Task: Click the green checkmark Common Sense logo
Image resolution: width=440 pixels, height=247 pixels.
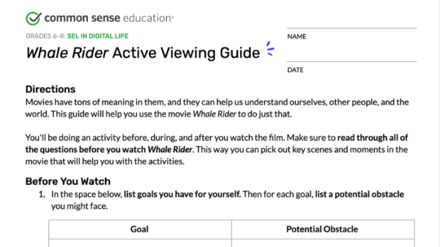Action: coord(33,18)
